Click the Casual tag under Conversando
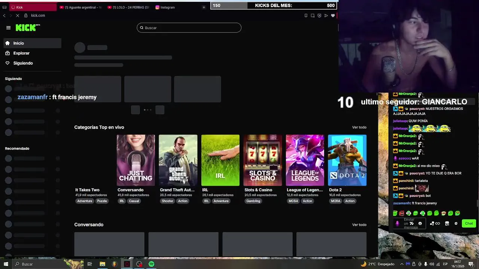 [x=134, y=201]
